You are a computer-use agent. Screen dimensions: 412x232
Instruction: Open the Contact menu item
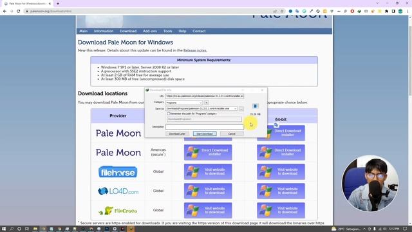199,31
